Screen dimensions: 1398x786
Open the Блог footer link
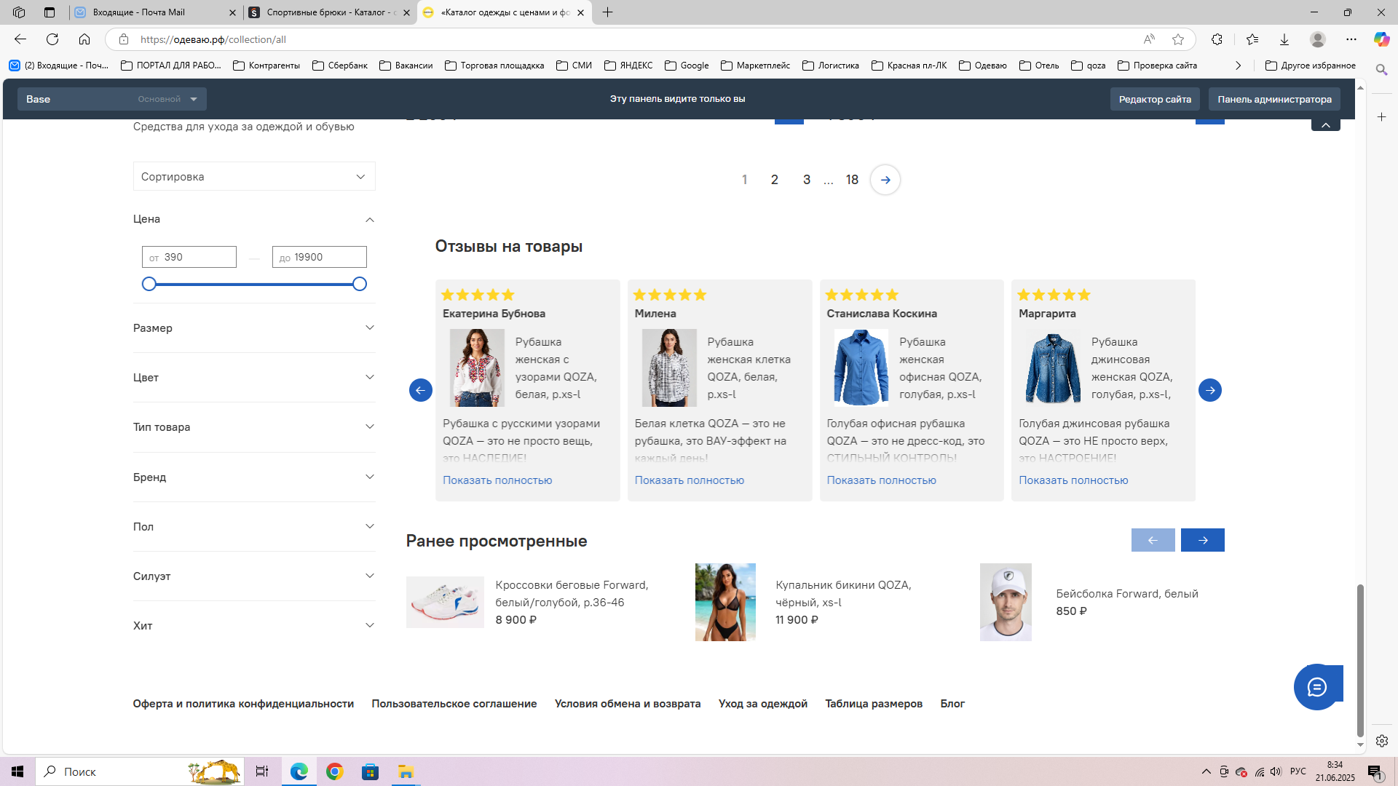[952, 704]
